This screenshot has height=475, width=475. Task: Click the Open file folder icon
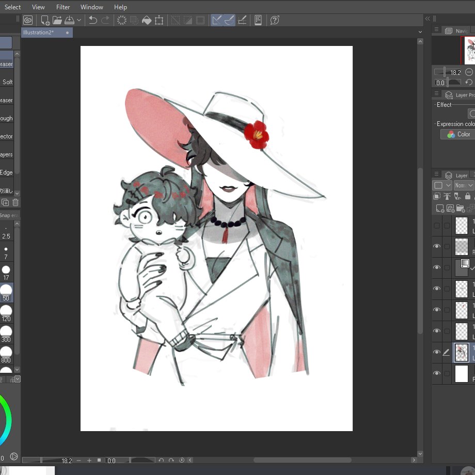tap(57, 20)
